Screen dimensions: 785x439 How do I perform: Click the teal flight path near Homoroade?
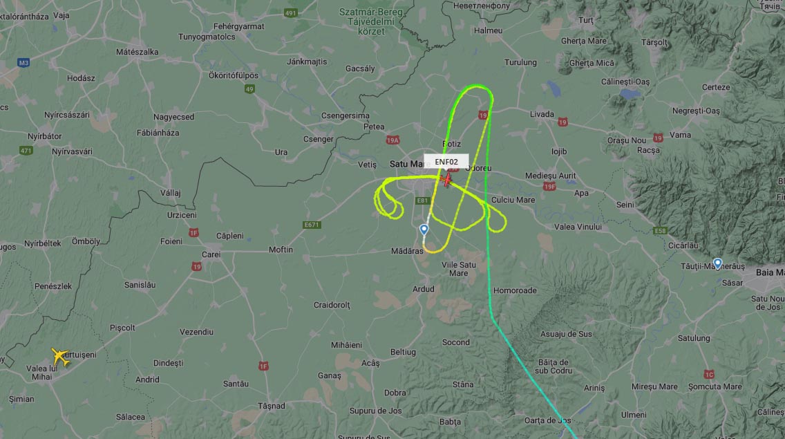coord(489,290)
